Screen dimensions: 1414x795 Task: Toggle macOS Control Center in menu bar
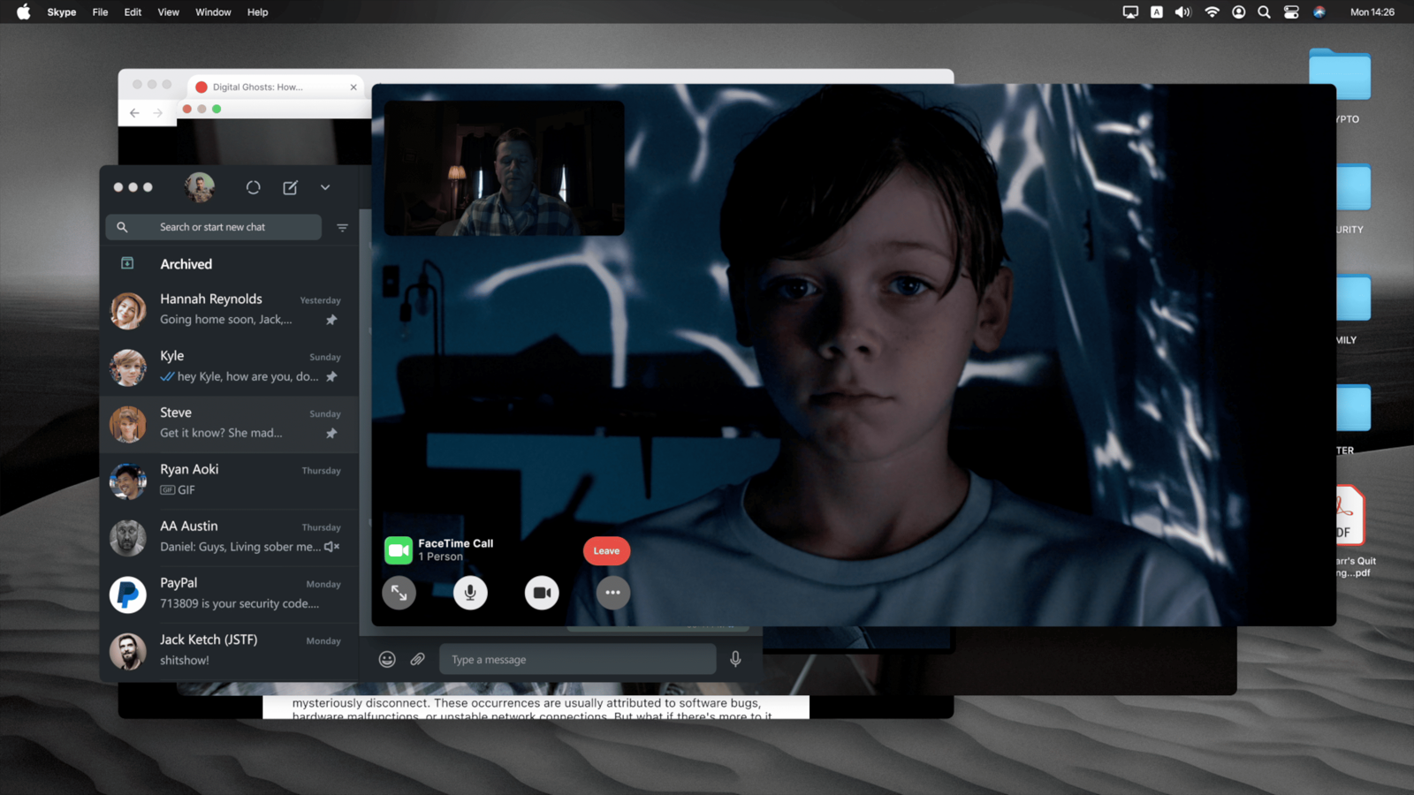point(1291,12)
